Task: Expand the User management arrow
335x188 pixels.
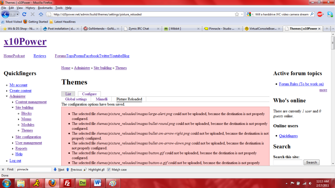Action: coord(12,143)
